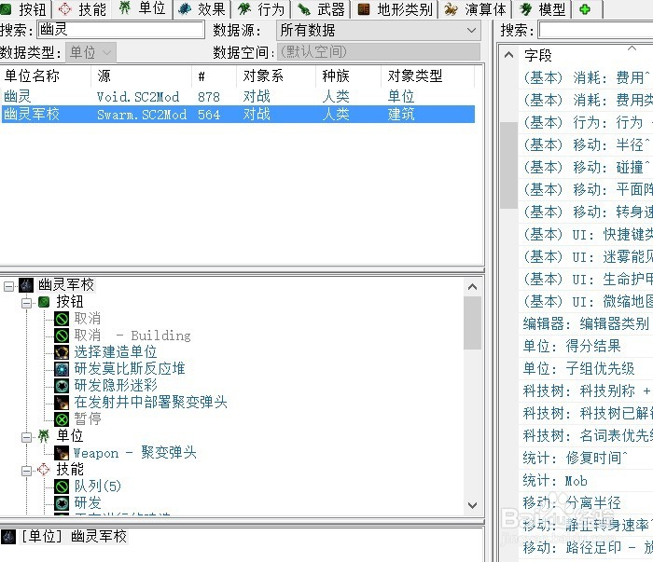Click the 幽灵军校 building icon in tree
The height and width of the screenshot is (562, 653).
click(x=26, y=285)
